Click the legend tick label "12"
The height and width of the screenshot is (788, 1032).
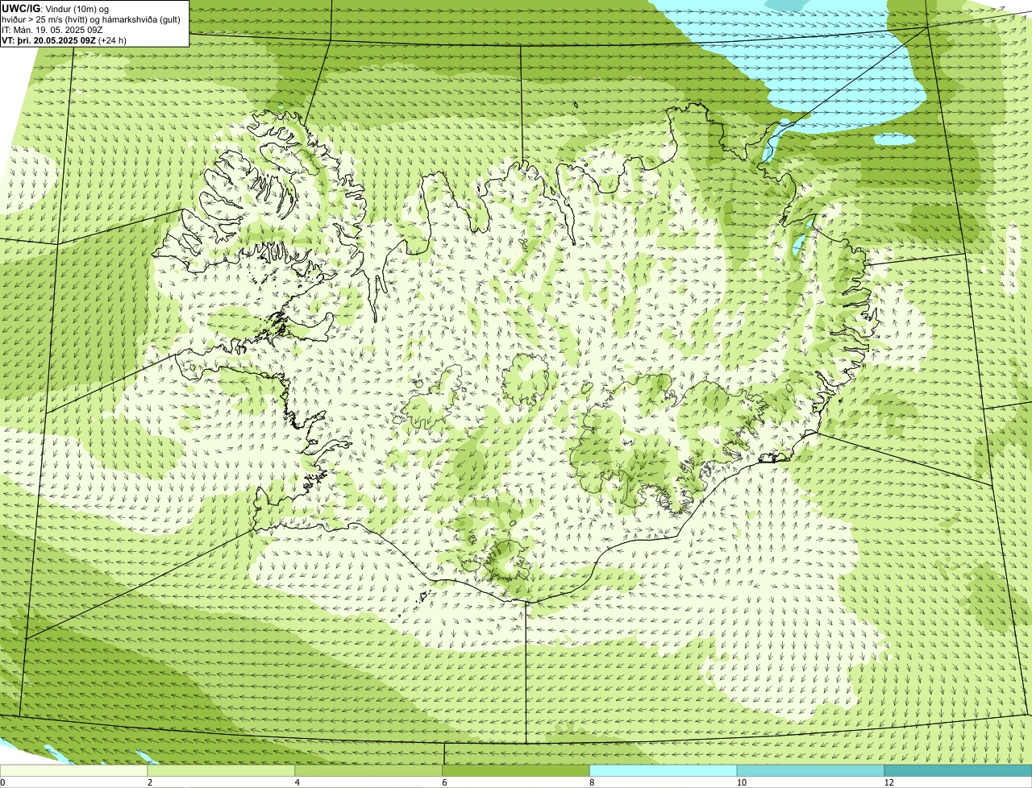888,782
